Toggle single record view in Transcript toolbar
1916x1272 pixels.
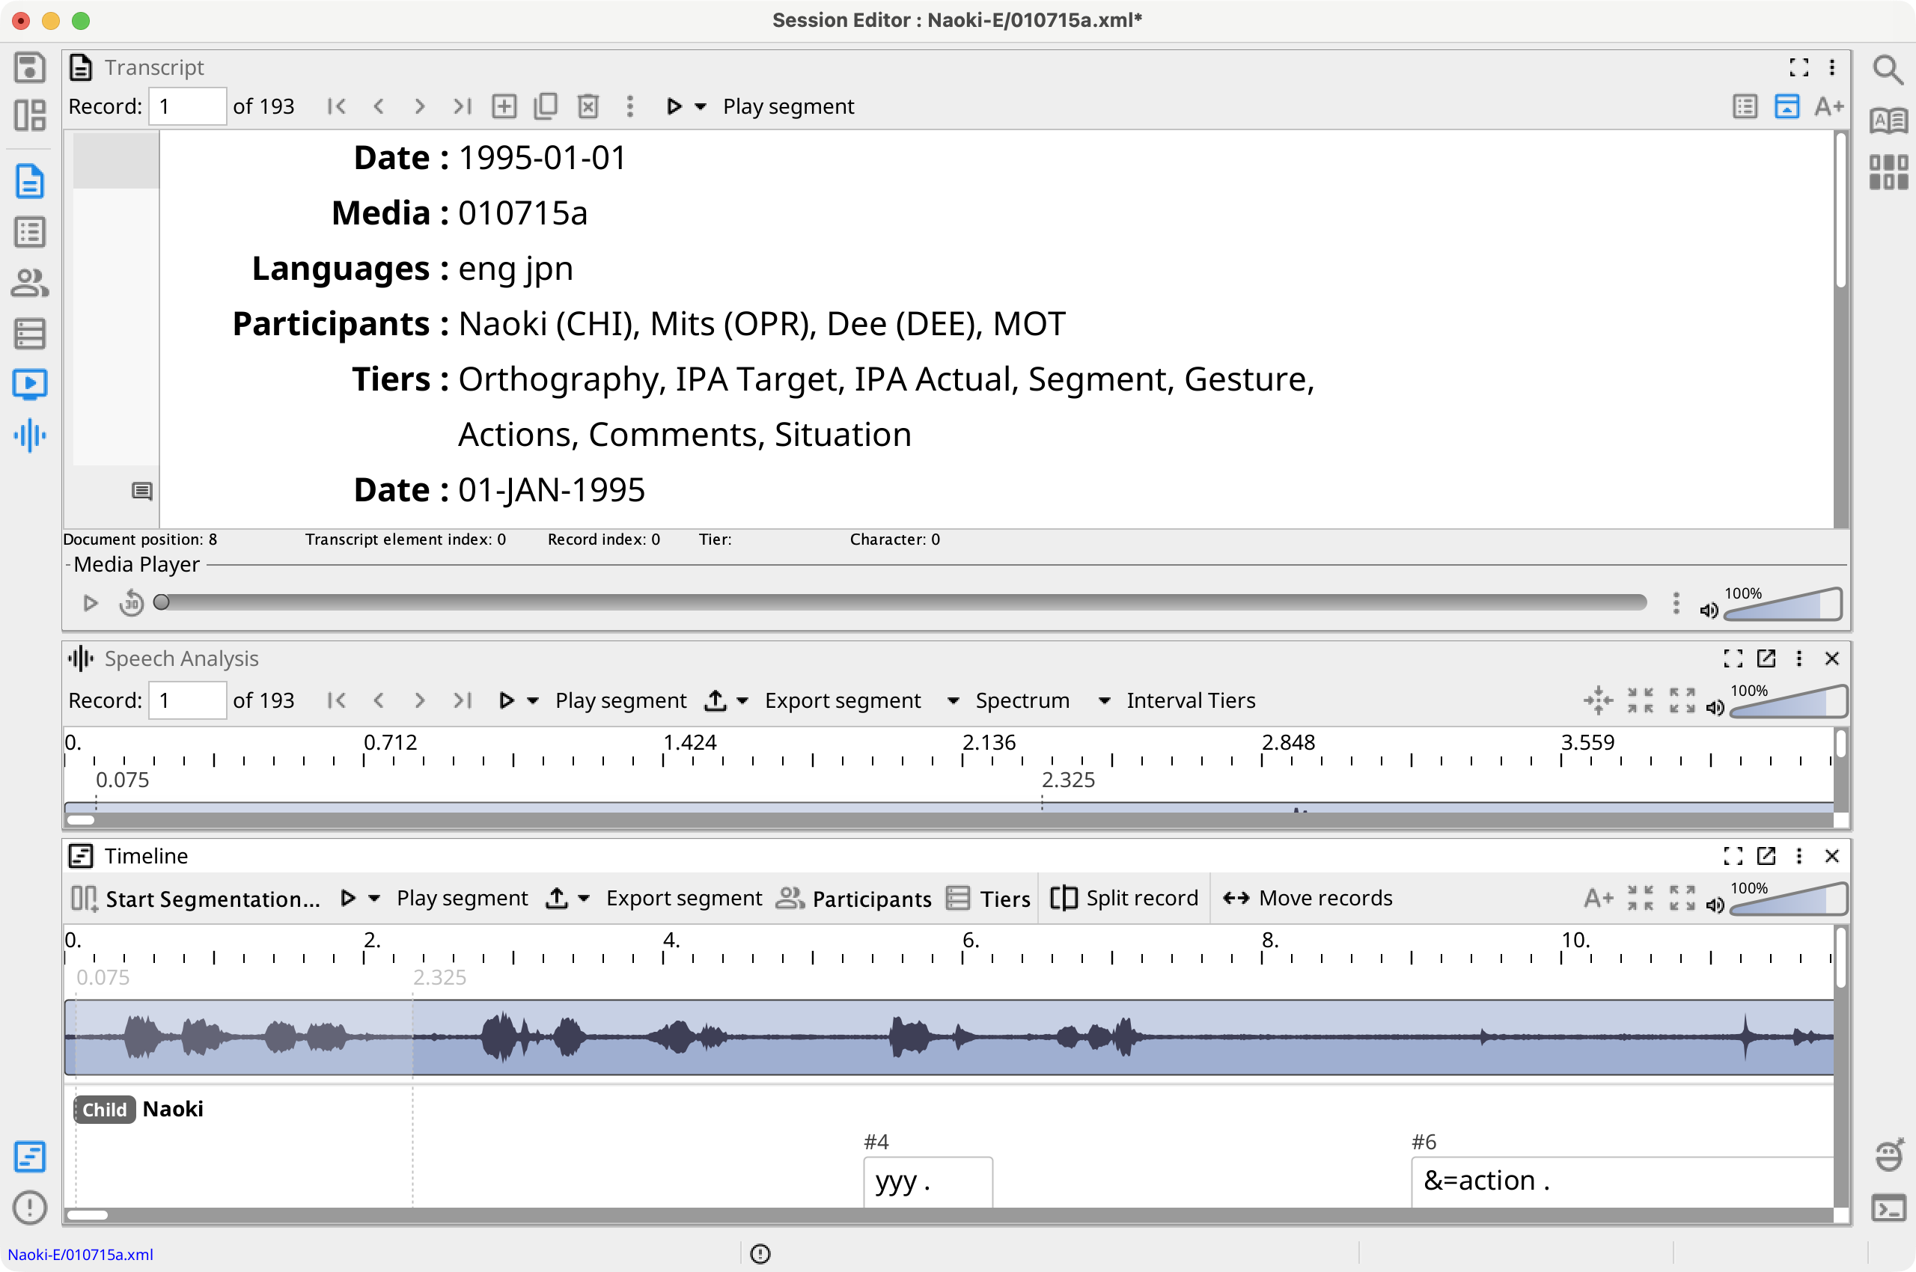[x=1745, y=106]
